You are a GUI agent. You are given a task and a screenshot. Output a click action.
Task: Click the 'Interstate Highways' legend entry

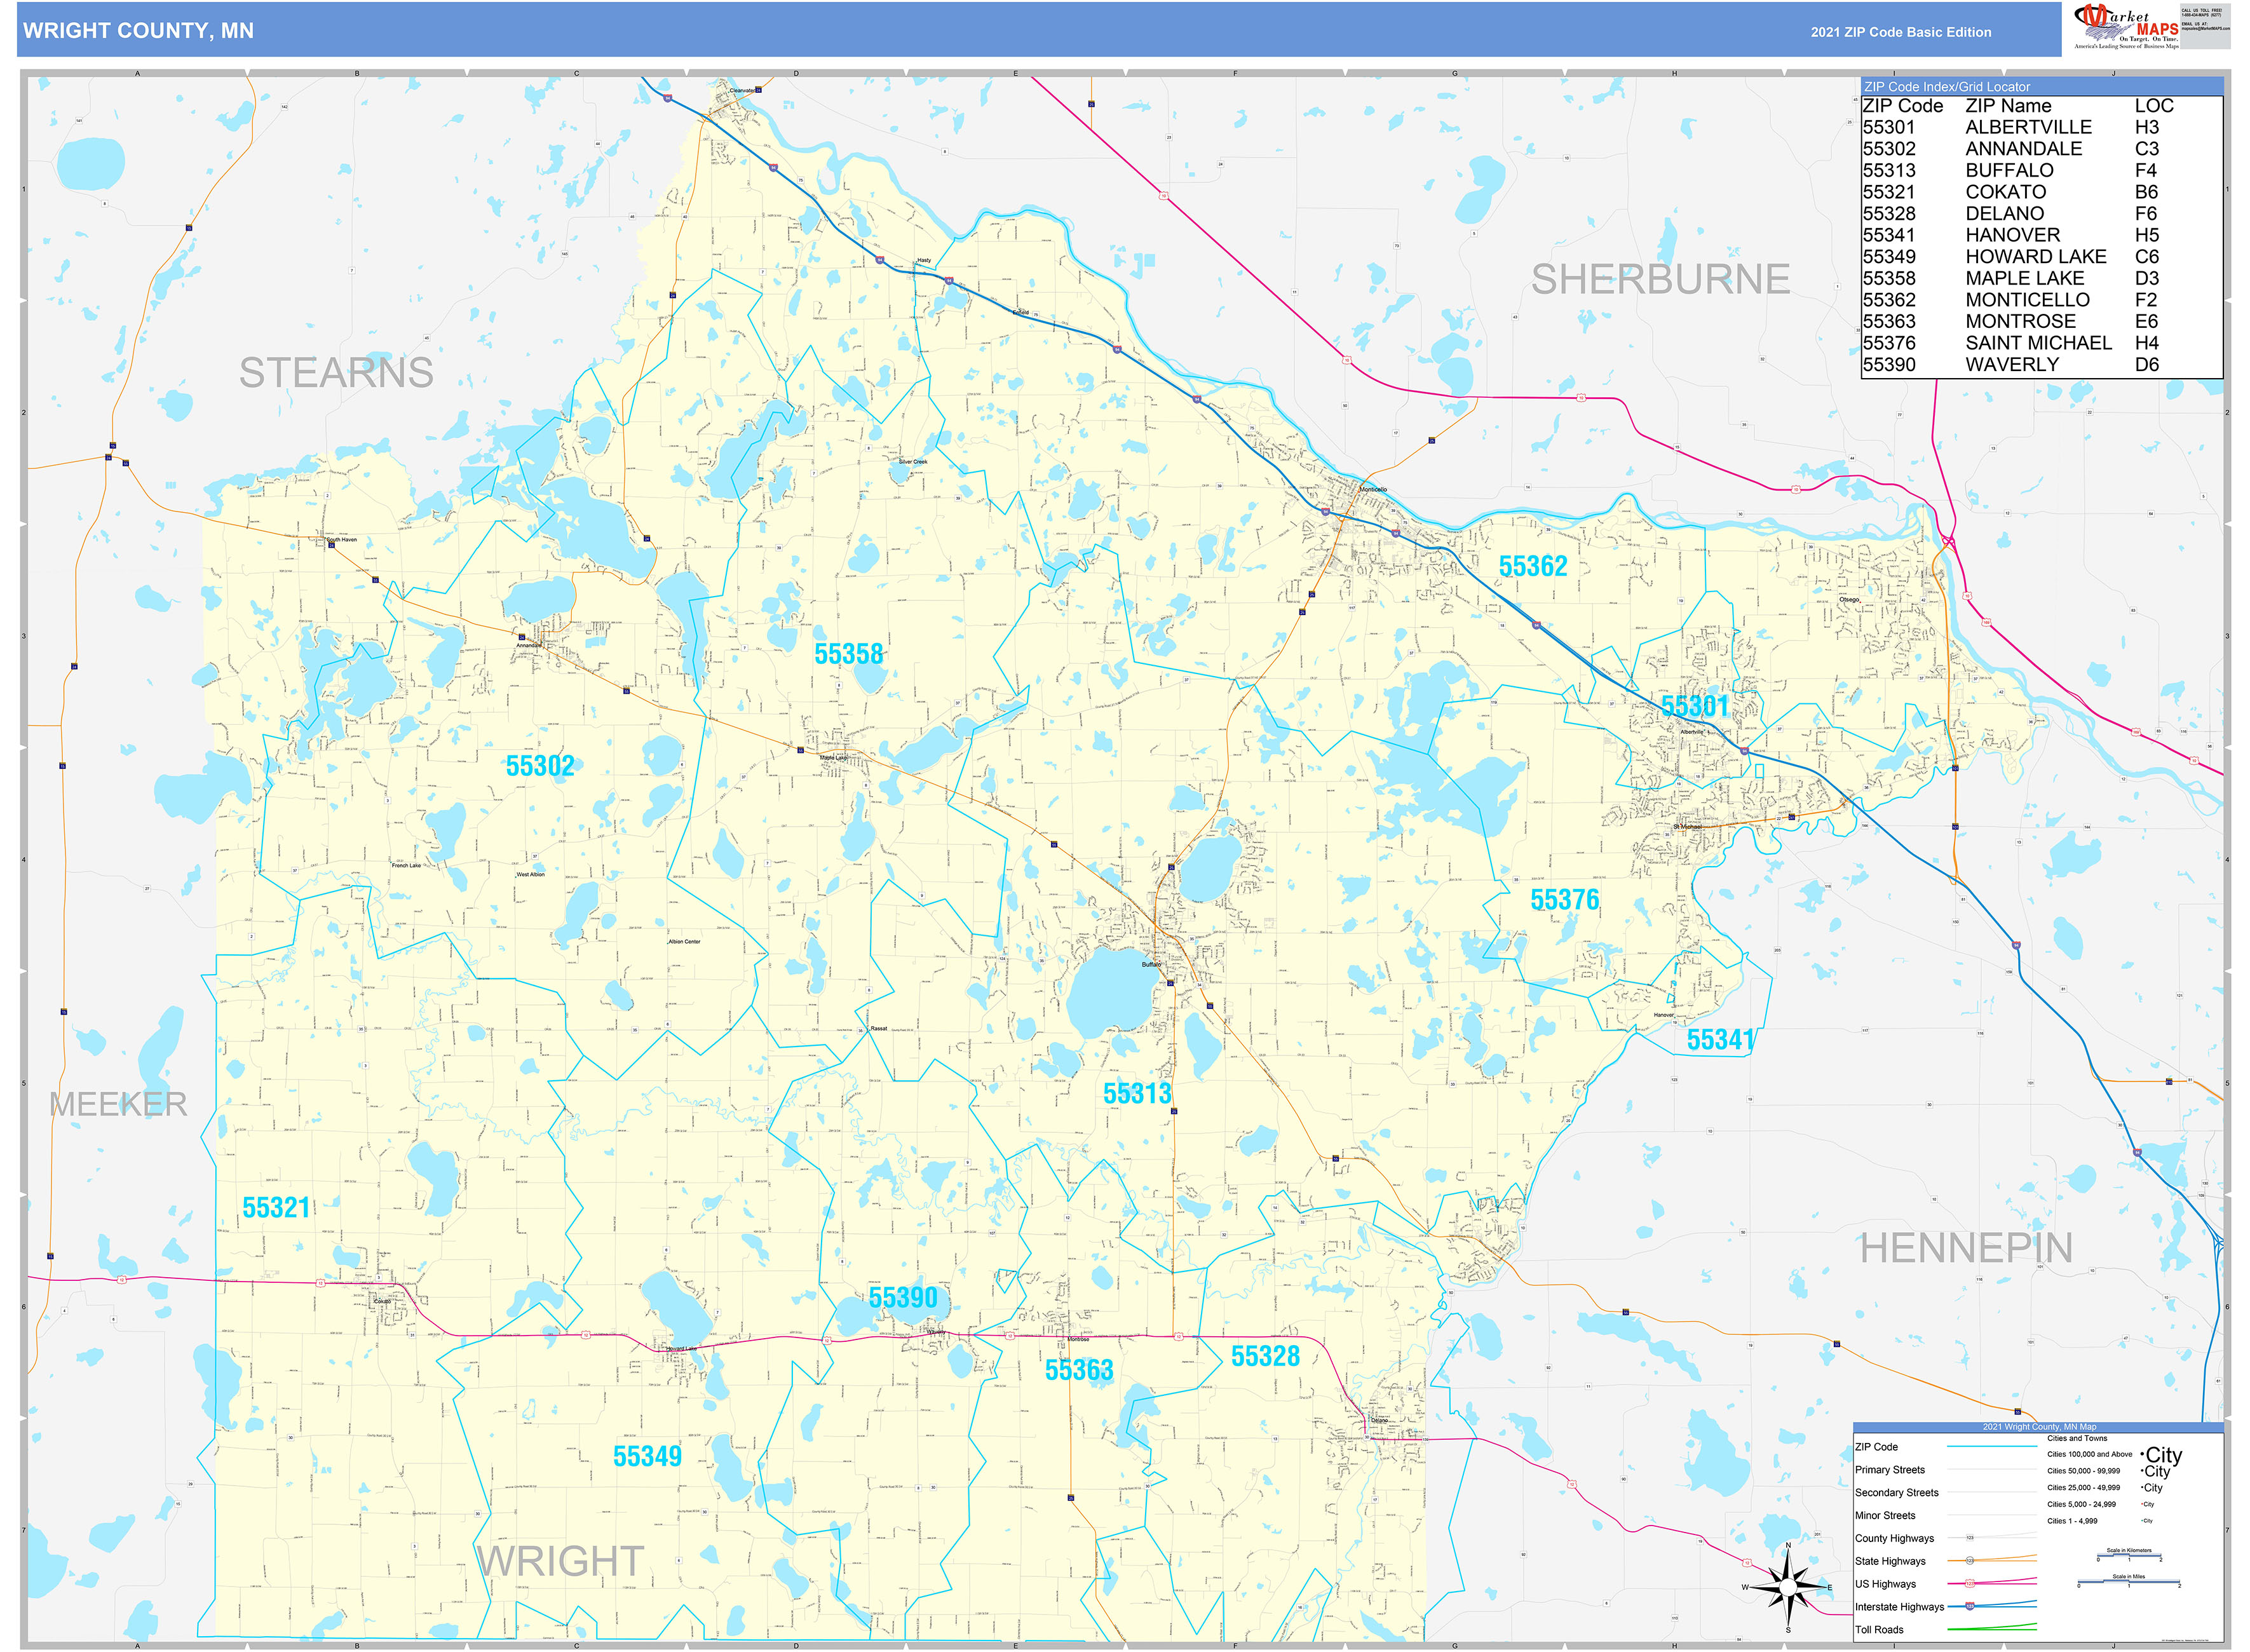1900,1607
